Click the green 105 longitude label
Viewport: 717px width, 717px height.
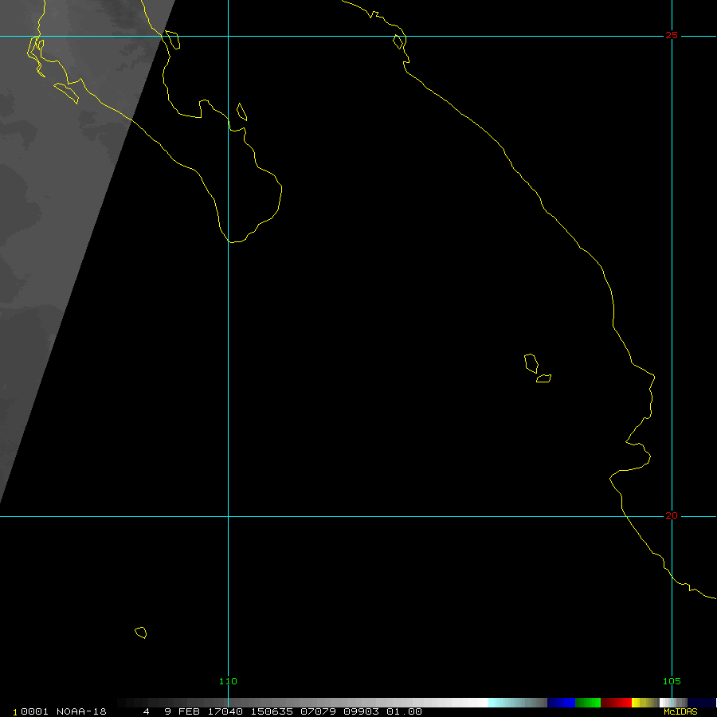672,681
